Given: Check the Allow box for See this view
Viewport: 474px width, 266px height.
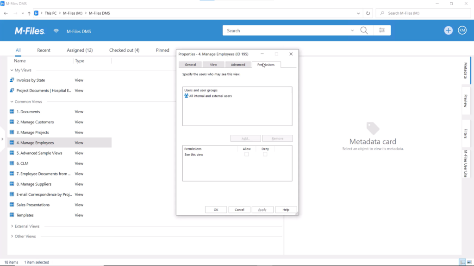Looking at the screenshot, I should 247,154.
